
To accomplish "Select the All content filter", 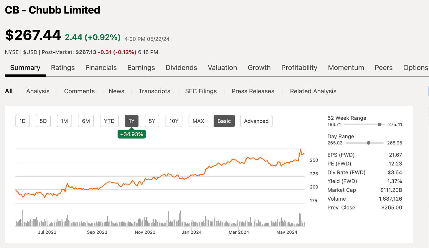I will point(9,91).
